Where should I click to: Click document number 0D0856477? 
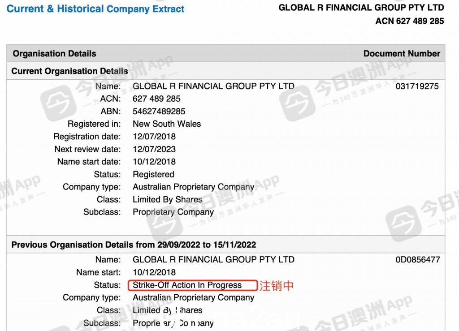418,260
